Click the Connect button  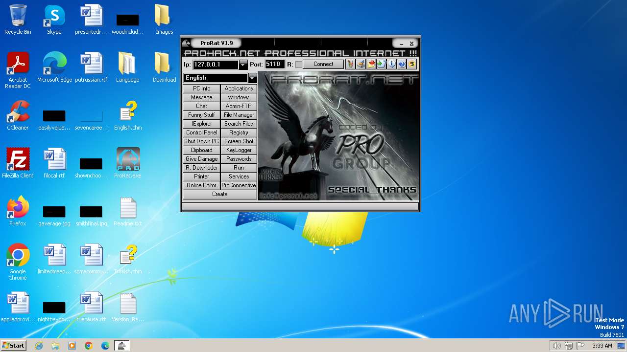(323, 64)
